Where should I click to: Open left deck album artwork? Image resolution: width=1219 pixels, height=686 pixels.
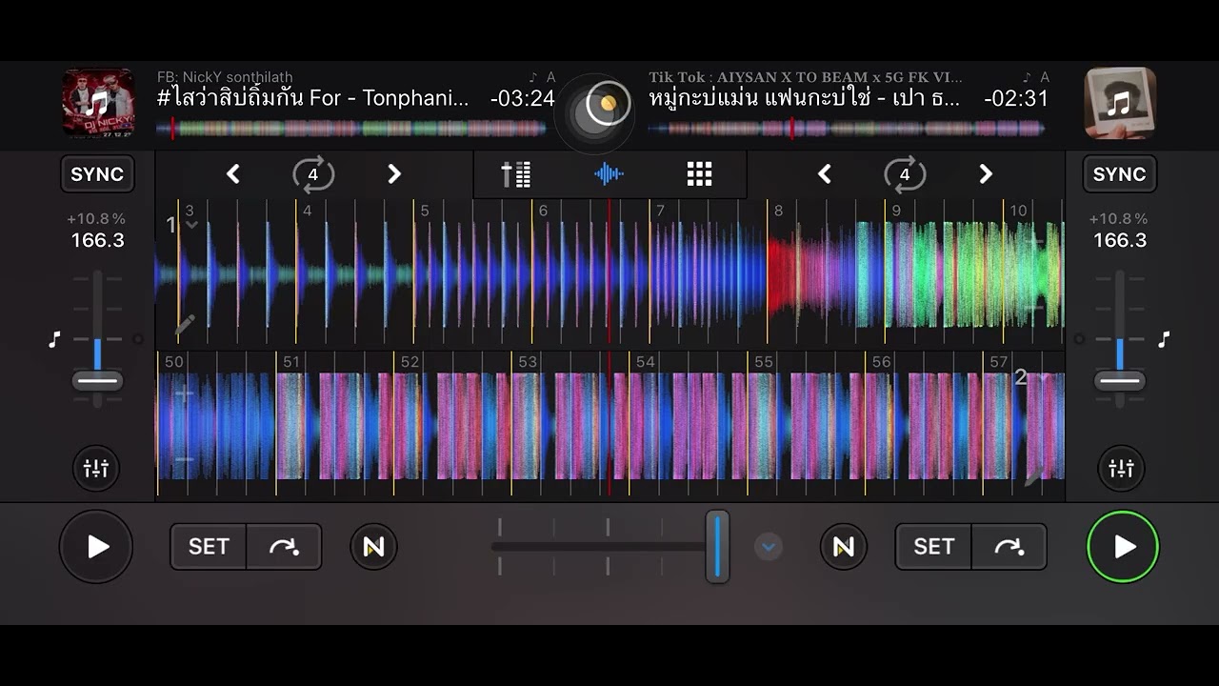98,103
